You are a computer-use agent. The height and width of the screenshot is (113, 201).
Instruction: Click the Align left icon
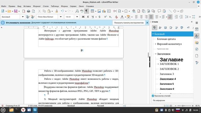click(x=137, y=17)
